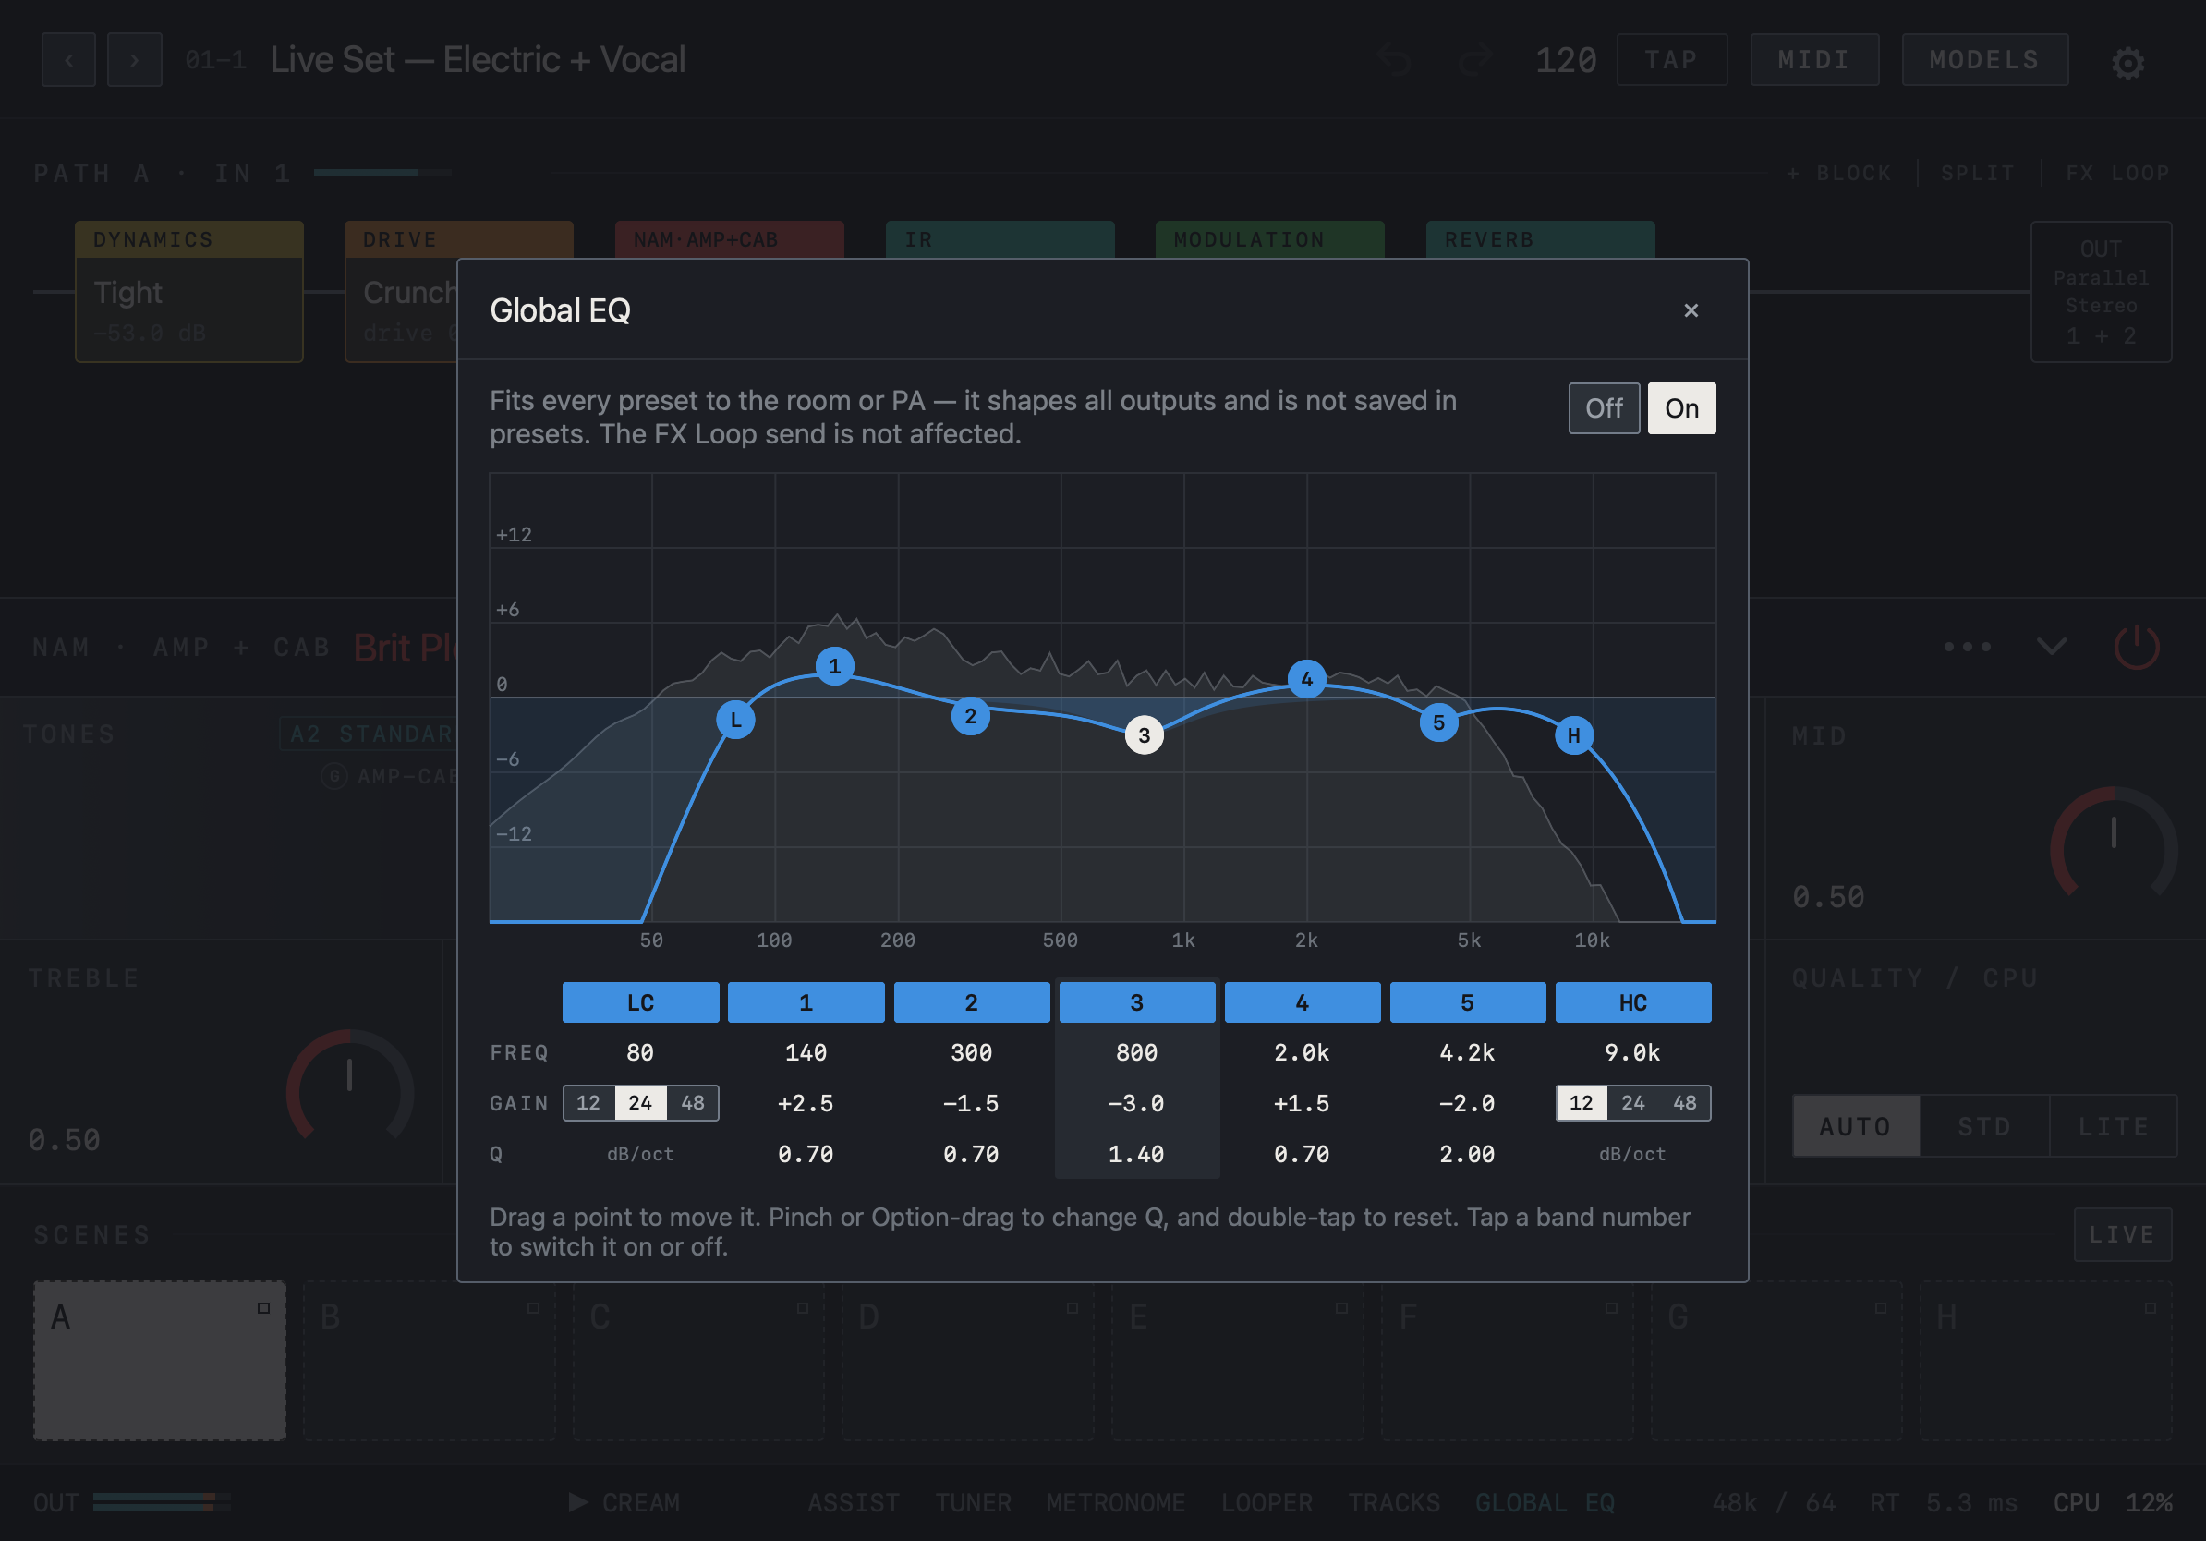Set high-cut slope to 24 dB/oct
This screenshot has width=2206, height=1541.
pyautogui.click(x=1632, y=1102)
